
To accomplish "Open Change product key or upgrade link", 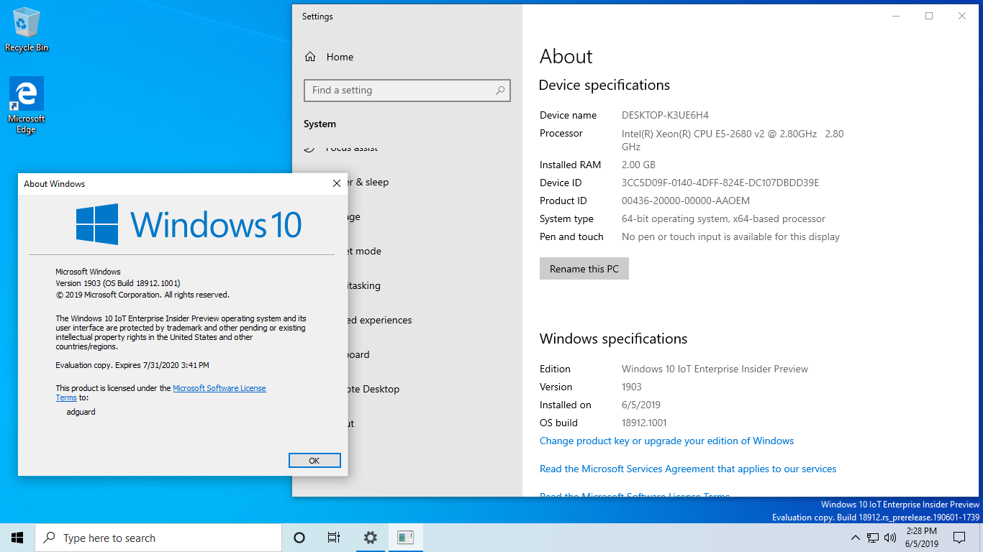I will click(667, 441).
